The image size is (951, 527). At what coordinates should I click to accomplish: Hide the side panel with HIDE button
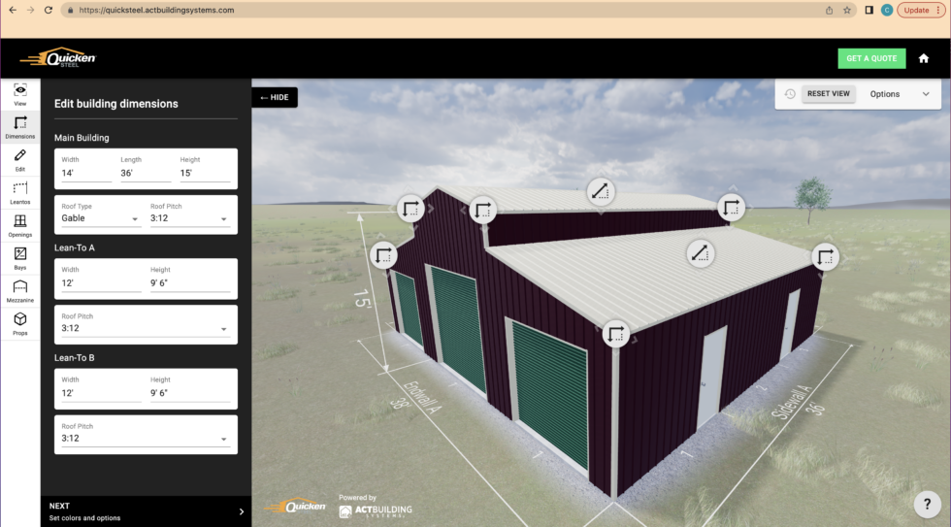tap(275, 97)
